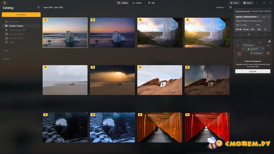Open the Trash

click(11, 42)
